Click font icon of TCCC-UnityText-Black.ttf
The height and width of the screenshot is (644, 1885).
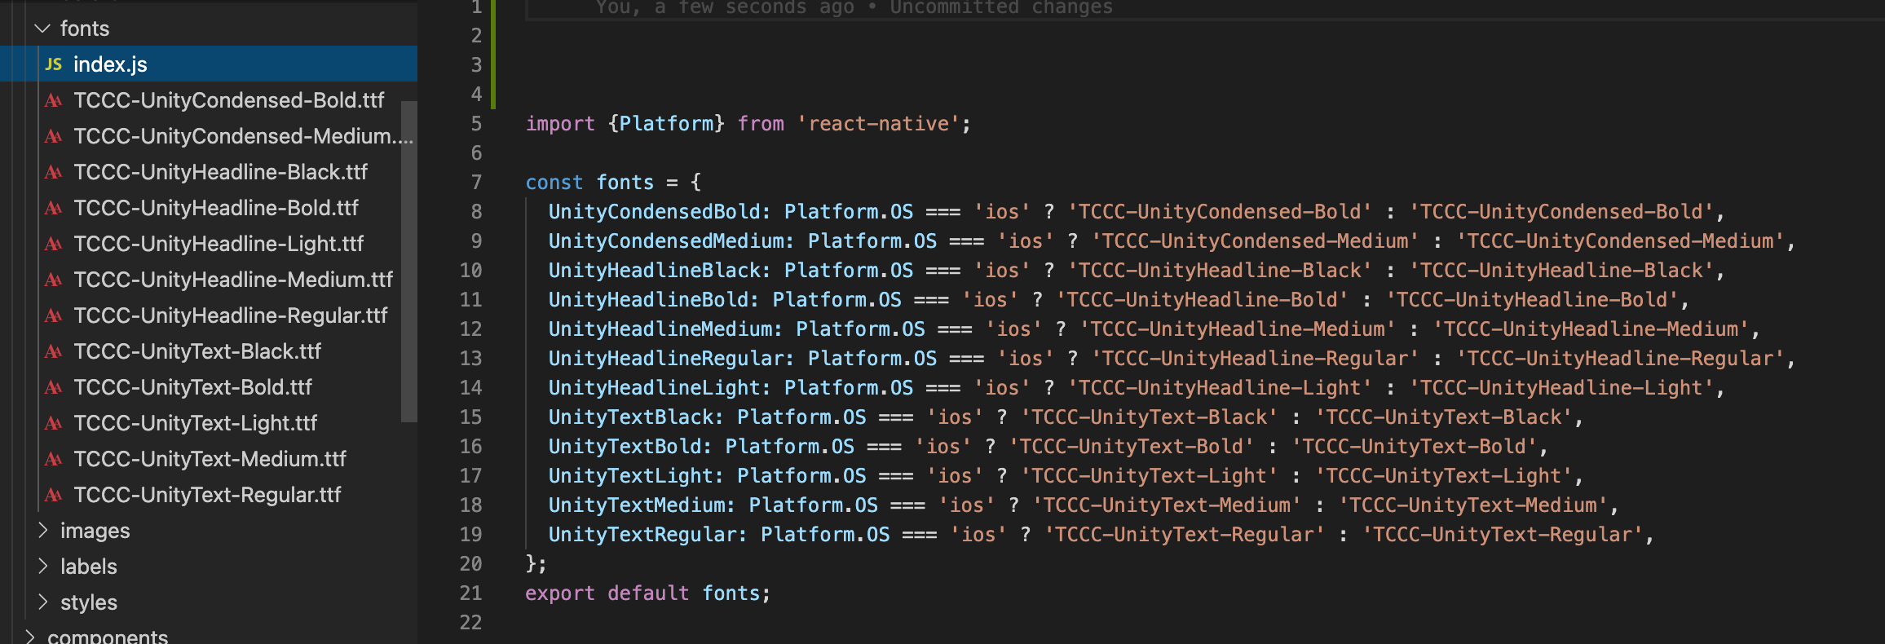coord(54,351)
